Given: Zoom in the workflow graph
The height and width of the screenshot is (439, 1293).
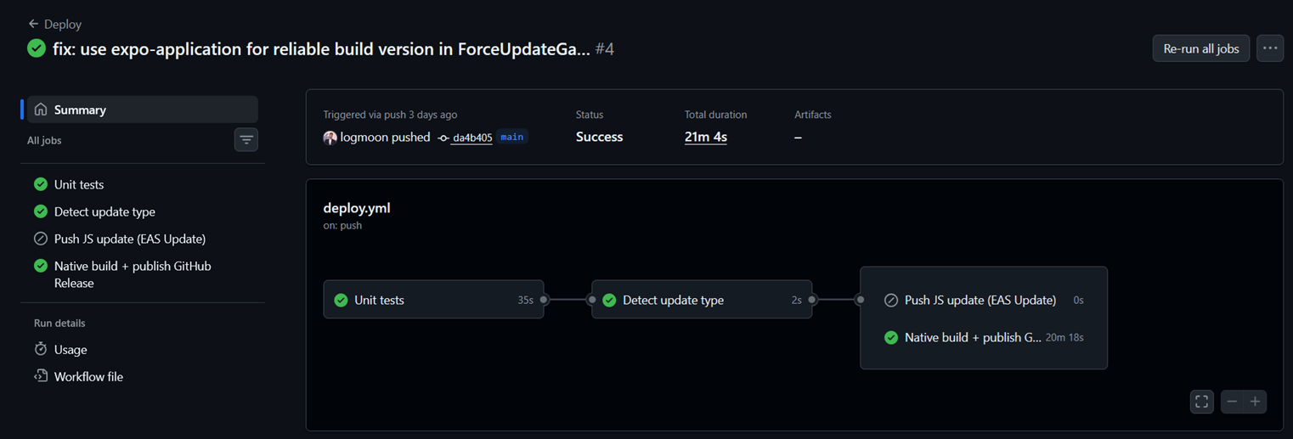Looking at the screenshot, I should pos(1255,402).
